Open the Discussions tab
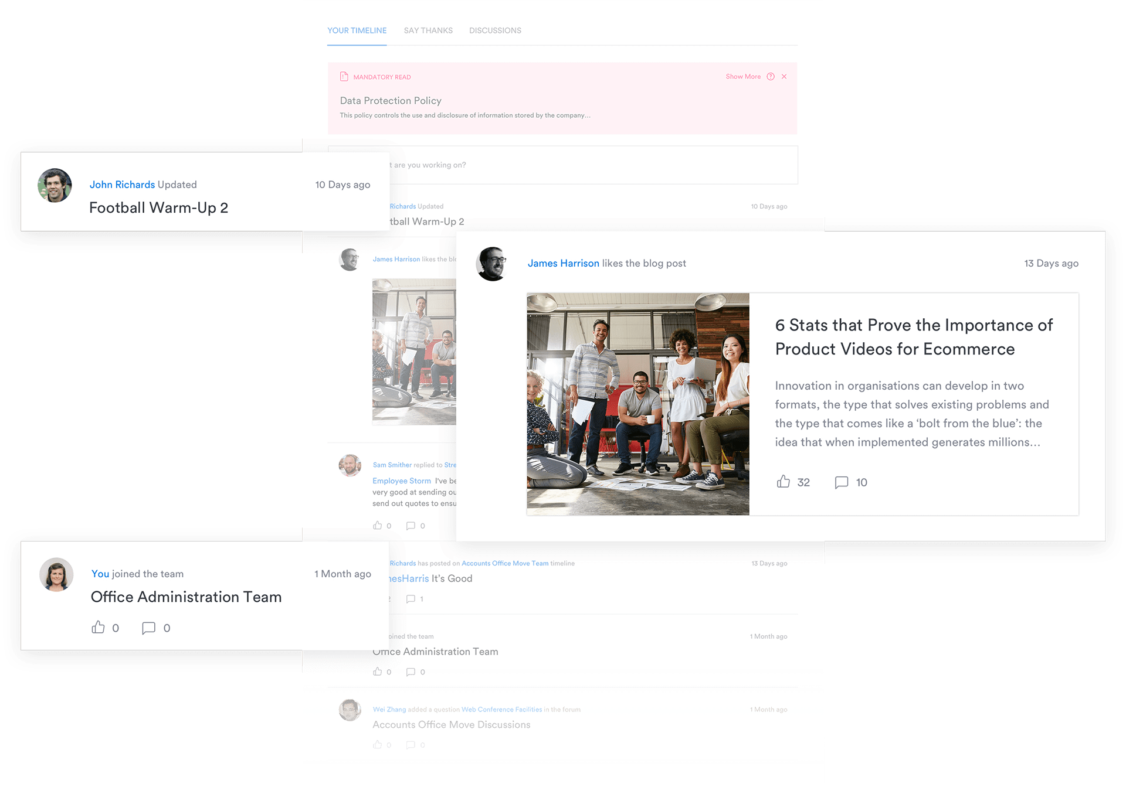The height and width of the screenshot is (787, 1126). [495, 30]
